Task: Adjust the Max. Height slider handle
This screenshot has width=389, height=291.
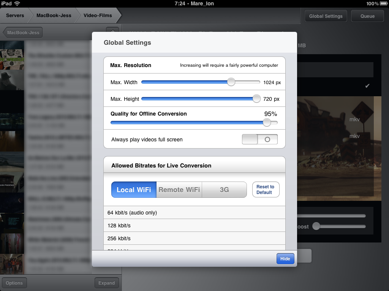Action: point(256,99)
